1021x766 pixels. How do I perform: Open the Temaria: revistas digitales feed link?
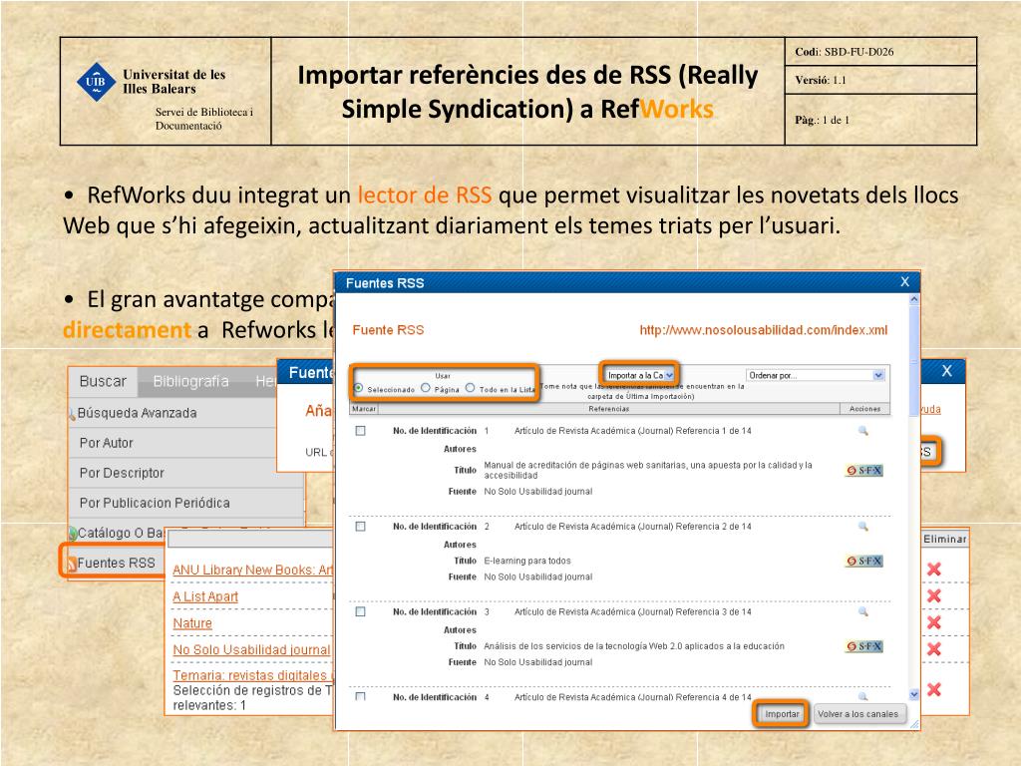coord(252,675)
